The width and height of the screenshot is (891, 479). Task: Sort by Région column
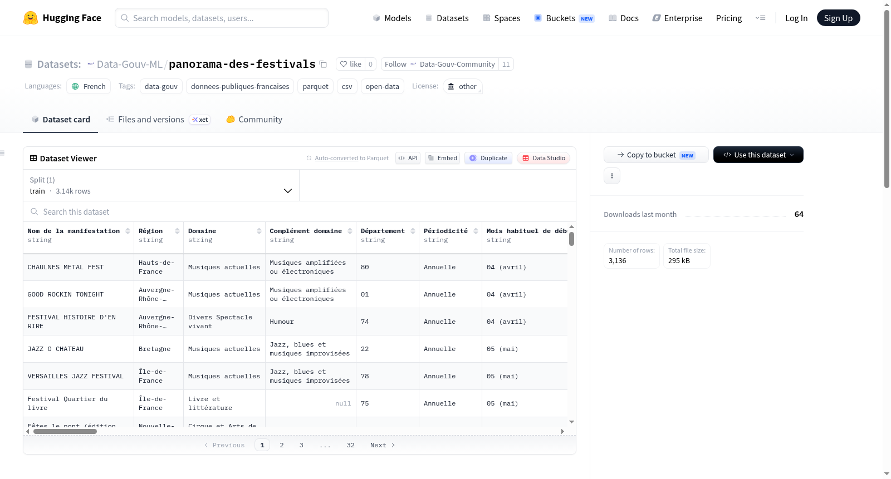[x=177, y=231]
